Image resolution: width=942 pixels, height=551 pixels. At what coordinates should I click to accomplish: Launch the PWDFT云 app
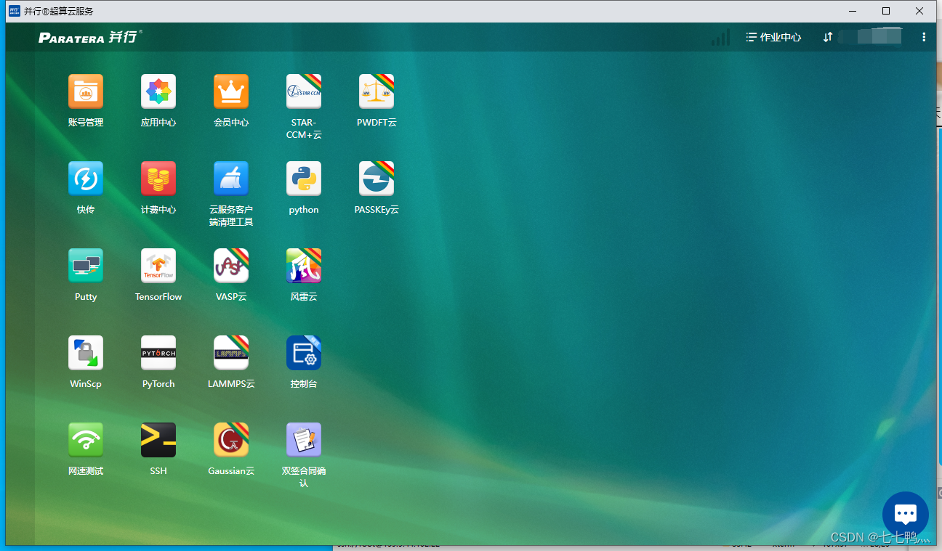pos(377,91)
